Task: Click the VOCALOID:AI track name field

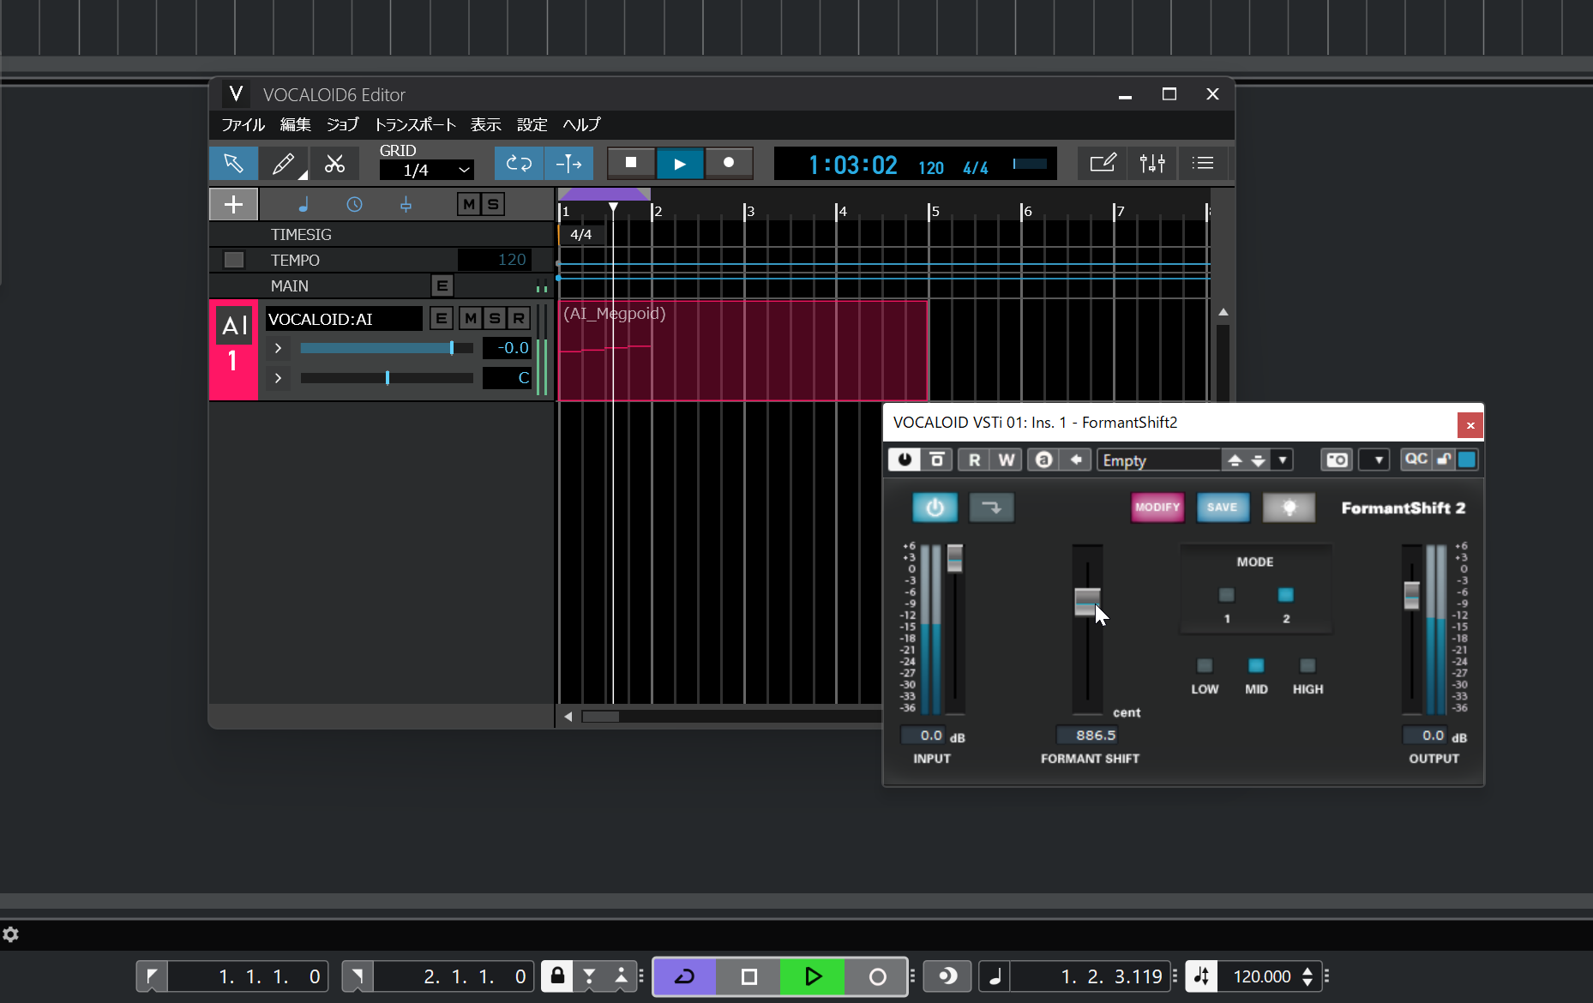Action: coord(344,319)
